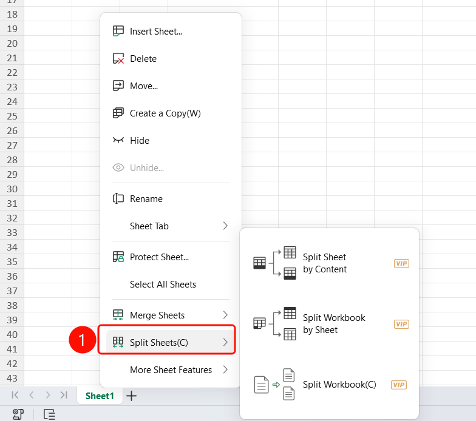Open the Merge Sheets menu entry
The image size is (476, 421).
coord(171,315)
